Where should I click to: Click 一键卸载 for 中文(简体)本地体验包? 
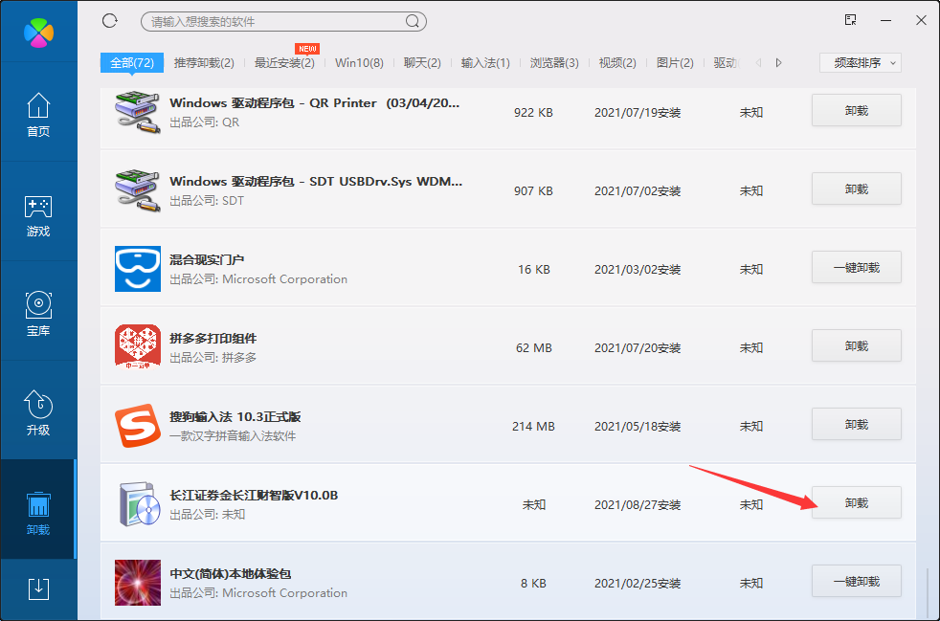[x=857, y=582]
